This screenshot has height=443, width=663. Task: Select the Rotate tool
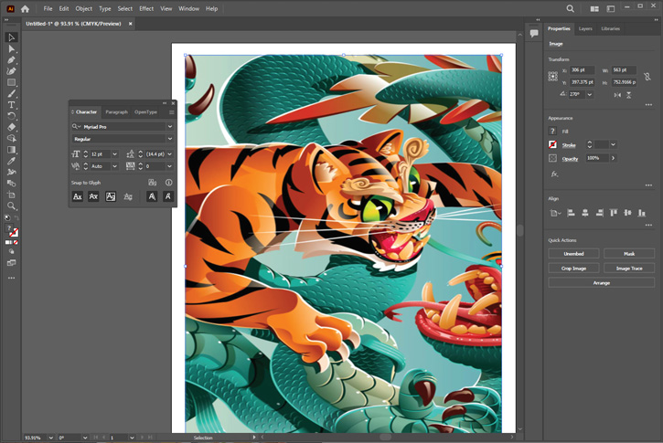pyautogui.click(x=11, y=116)
